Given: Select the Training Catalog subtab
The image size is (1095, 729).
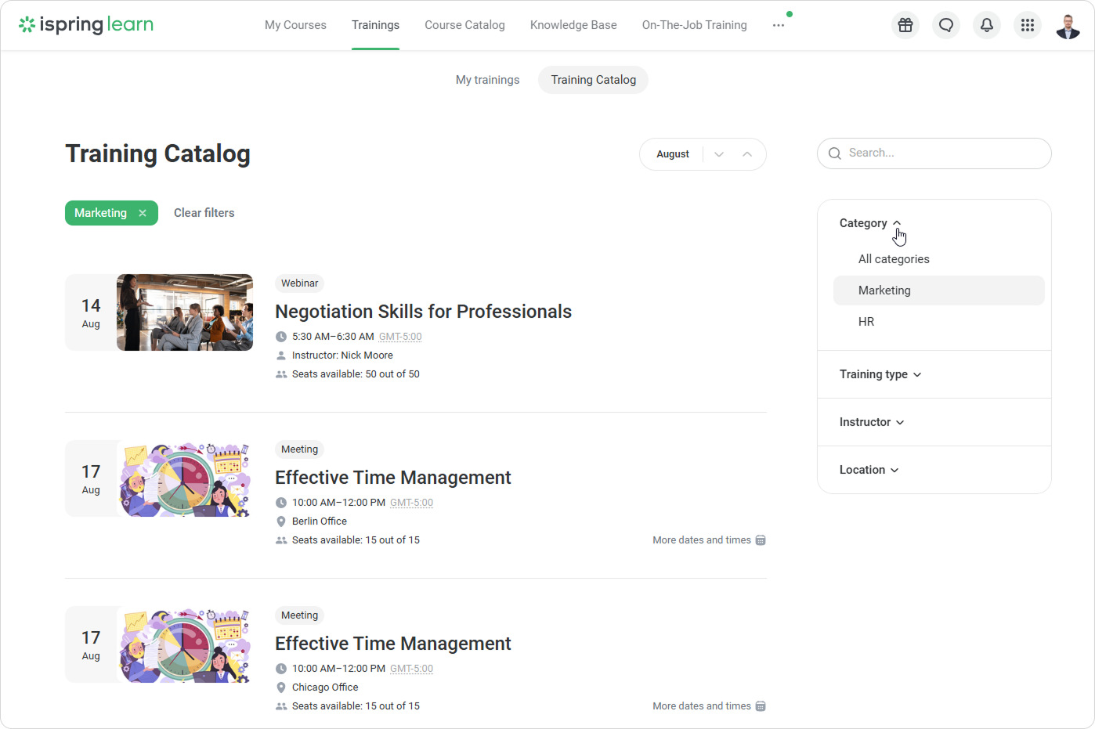Looking at the screenshot, I should click(x=593, y=80).
